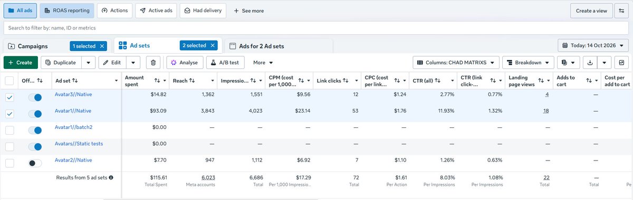Open the Avatar3//Native ad set link
The width and height of the screenshot is (633, 200).
pyautogui.click(x=73, y=95)
